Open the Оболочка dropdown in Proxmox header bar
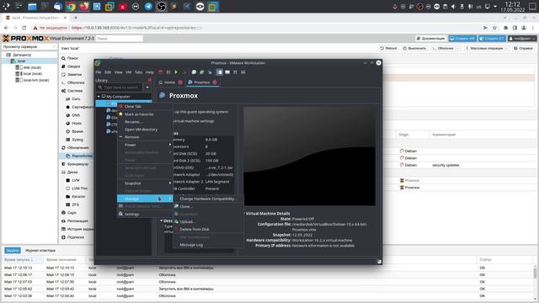Viewport: 539px width, 303px height. [446, 49]
